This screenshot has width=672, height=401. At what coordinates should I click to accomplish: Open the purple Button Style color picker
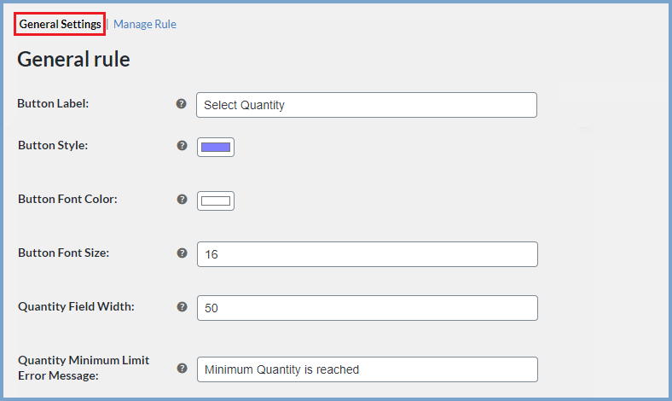click(216, 147)
